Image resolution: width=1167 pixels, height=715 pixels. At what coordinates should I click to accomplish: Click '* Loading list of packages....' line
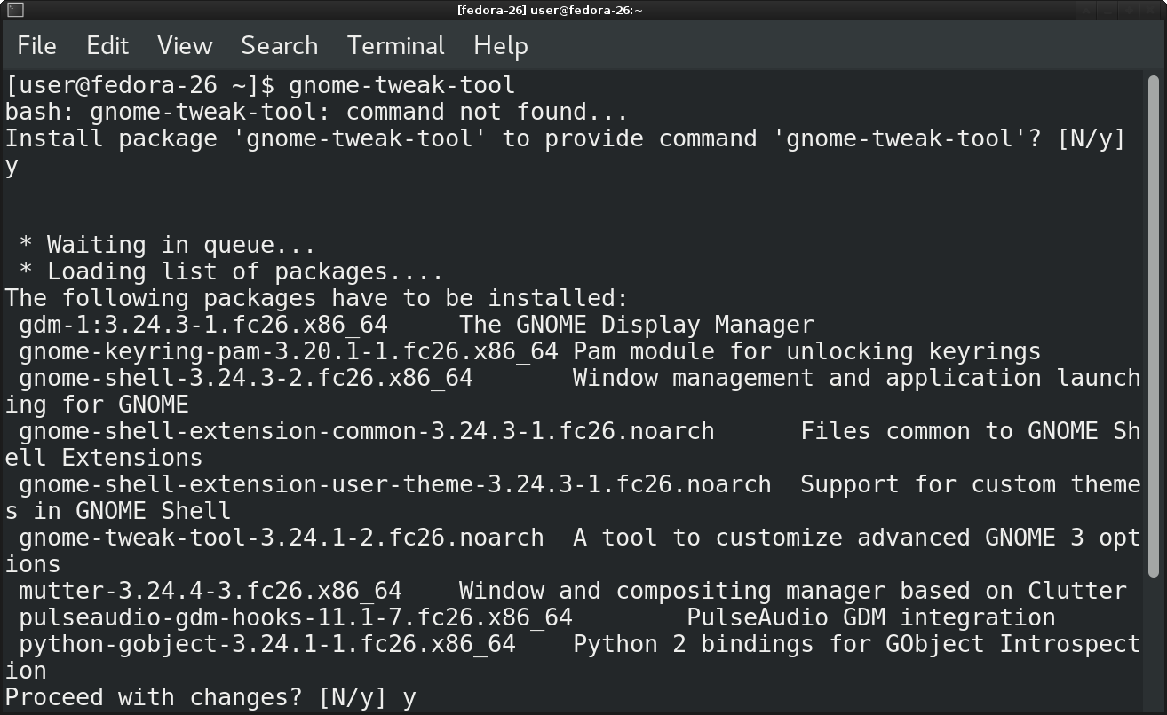[x=231, y=271]
